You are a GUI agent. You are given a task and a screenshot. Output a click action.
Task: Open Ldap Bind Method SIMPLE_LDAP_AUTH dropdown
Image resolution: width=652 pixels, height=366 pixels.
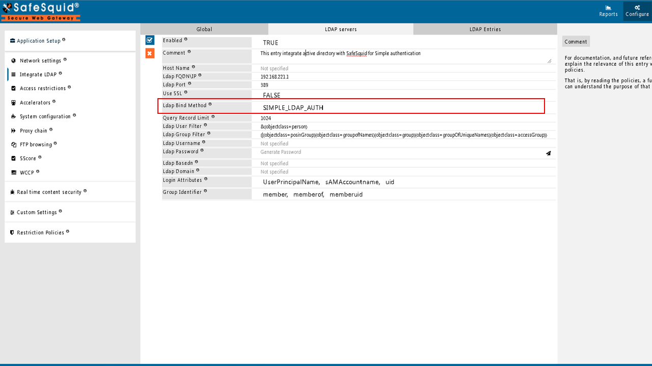293,108
